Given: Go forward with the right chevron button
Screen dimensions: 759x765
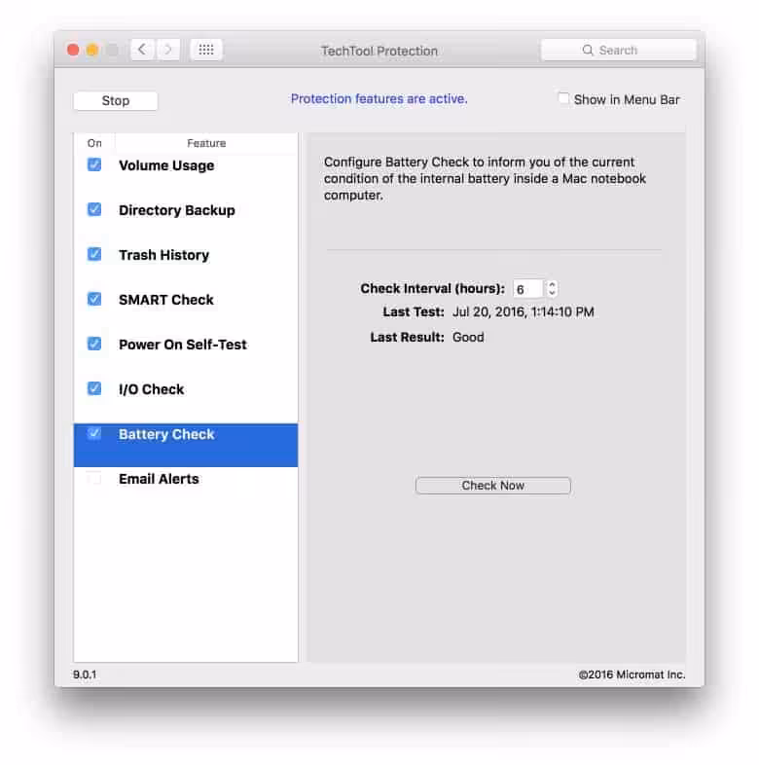Looking at the screenshot, I should [168, 50].
